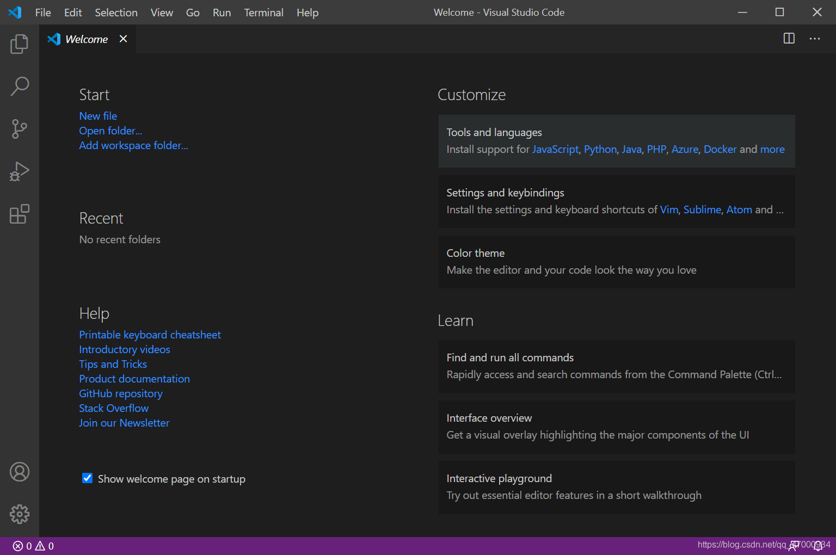This screenshot has width=836, height=555.
Task: Click the New file link
Action: [x=98, y=116]
